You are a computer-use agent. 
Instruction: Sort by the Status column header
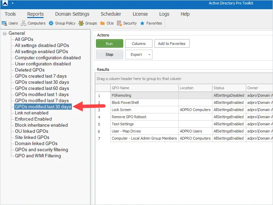click(229, 88)
